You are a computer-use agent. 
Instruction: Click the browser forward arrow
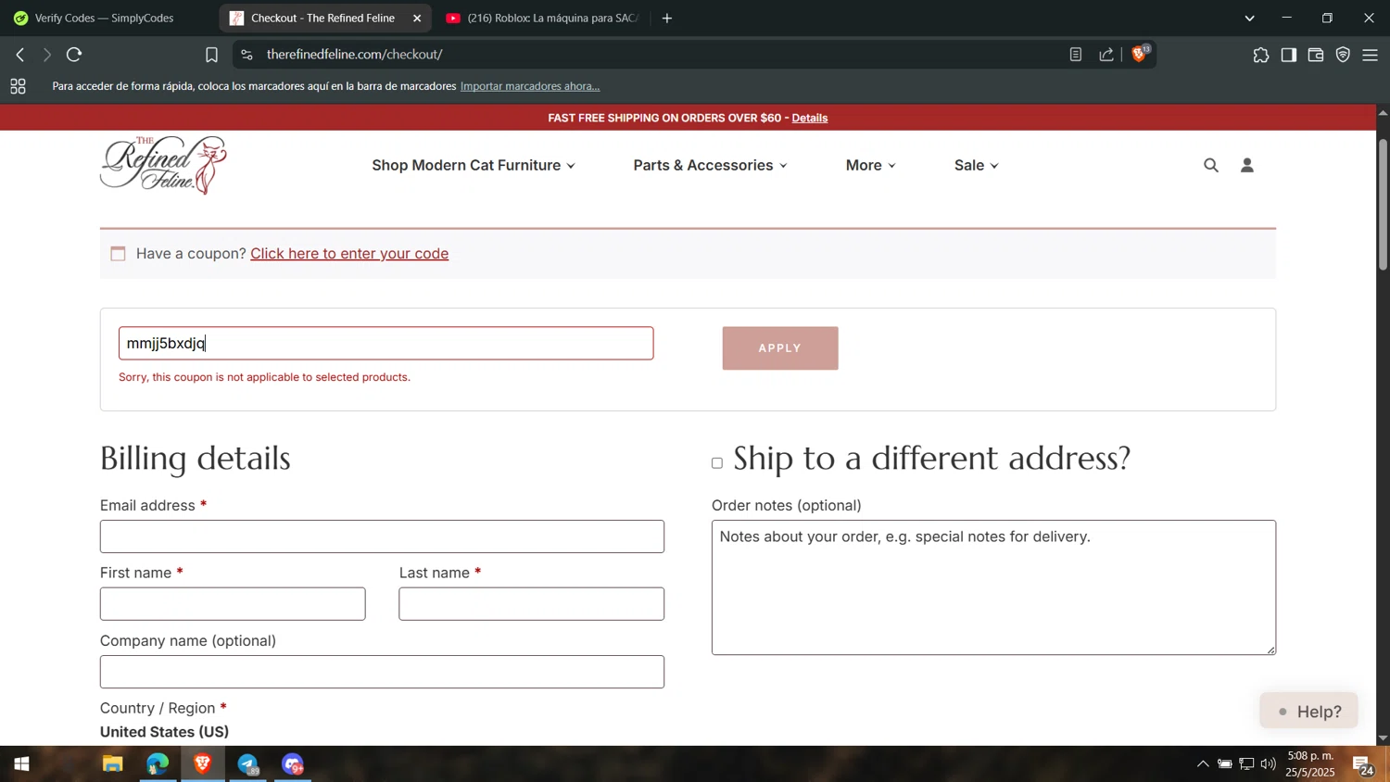(46, 55)
